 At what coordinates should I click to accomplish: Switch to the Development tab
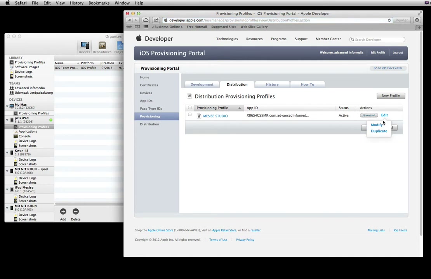(202, 84)
